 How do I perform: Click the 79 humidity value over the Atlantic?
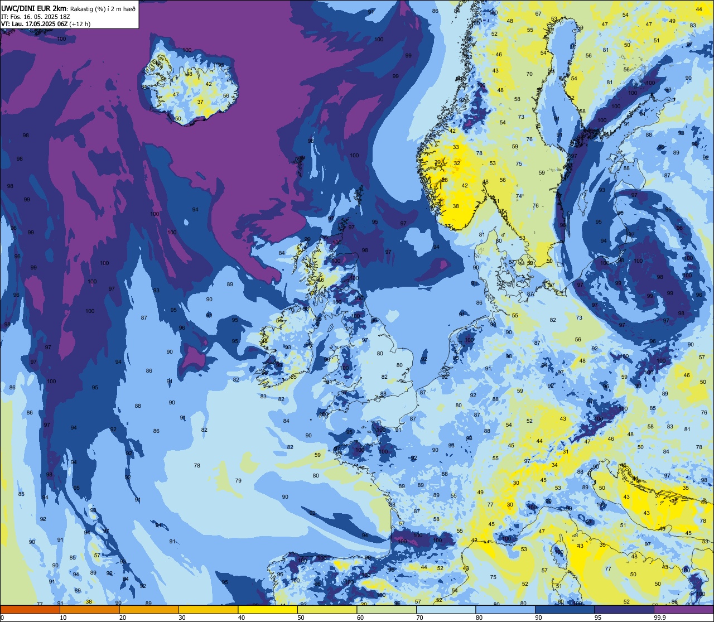[238, 480]
